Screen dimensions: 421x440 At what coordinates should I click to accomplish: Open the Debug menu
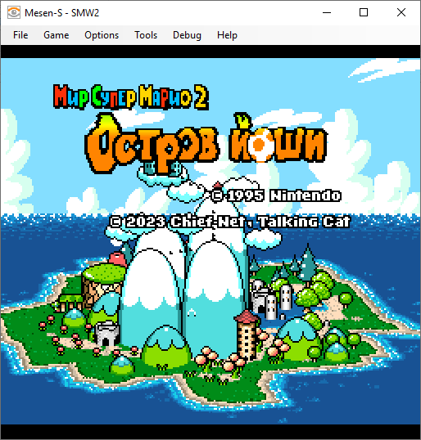coord(187,35)
